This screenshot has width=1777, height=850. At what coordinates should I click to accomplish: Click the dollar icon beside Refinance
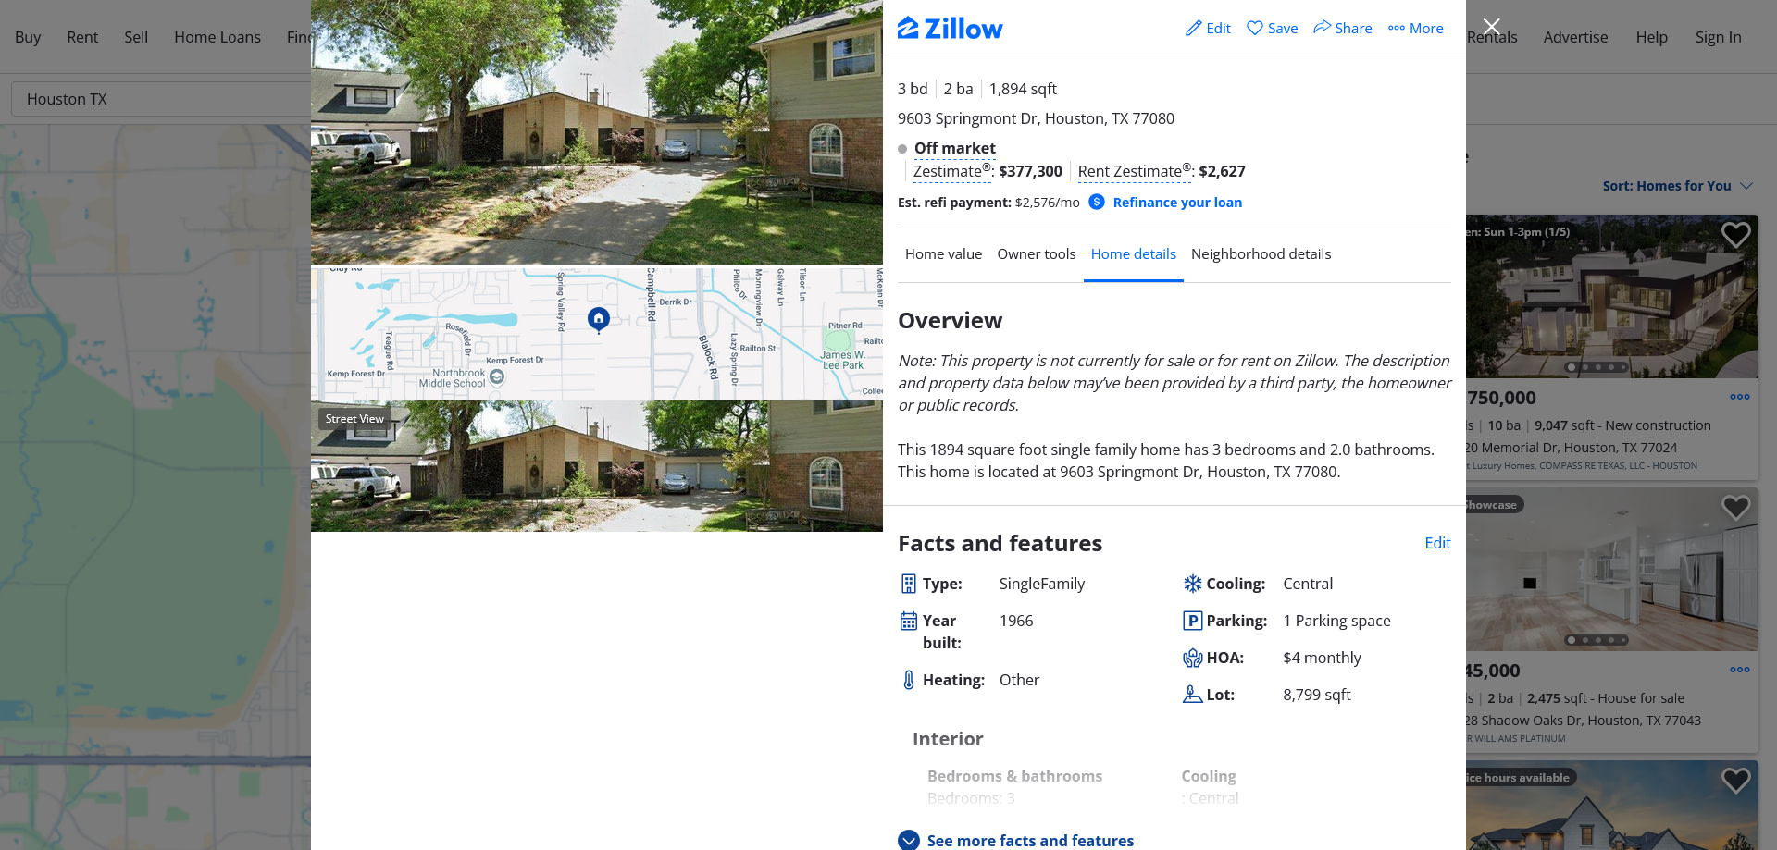[x=1097, y=202]
